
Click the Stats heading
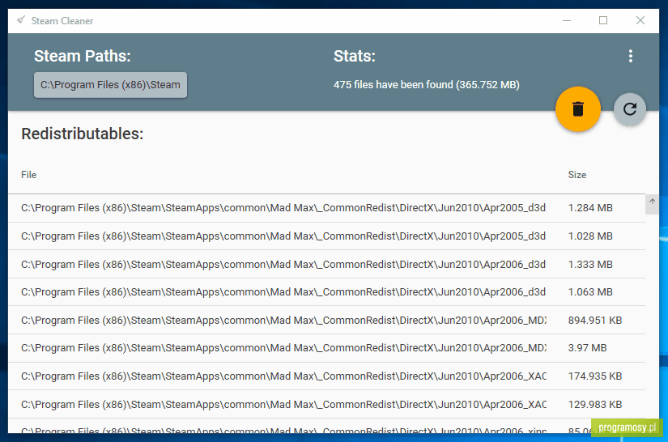[x=355, y=56]
